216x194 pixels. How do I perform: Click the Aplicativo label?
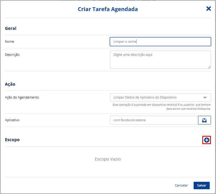[12, 120]
